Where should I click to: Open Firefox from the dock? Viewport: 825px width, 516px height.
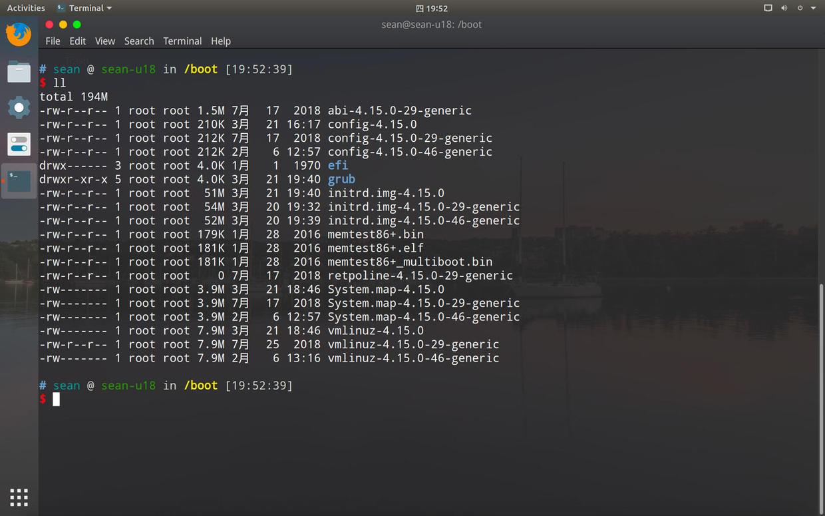19,35
